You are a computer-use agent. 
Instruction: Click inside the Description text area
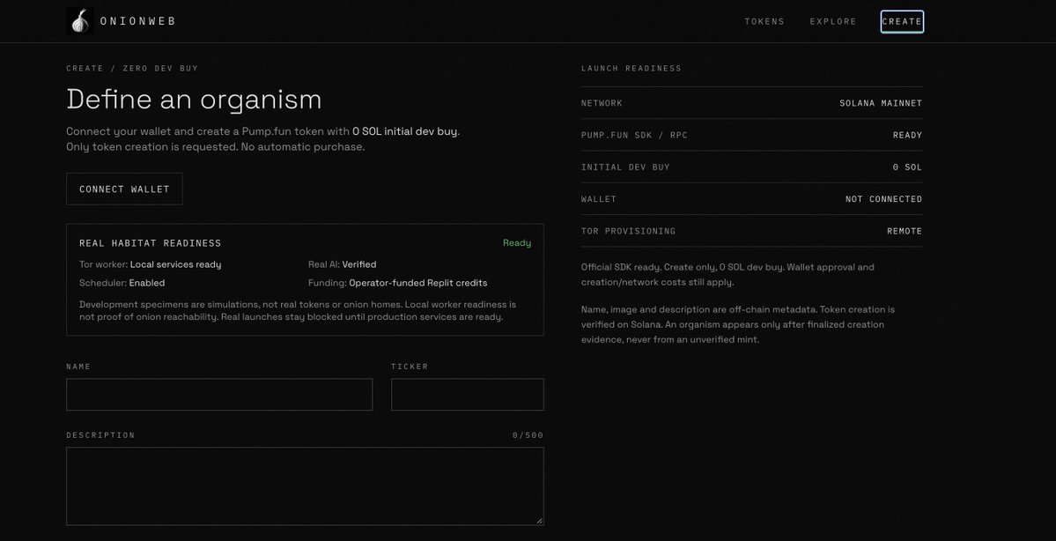[305, 485]
